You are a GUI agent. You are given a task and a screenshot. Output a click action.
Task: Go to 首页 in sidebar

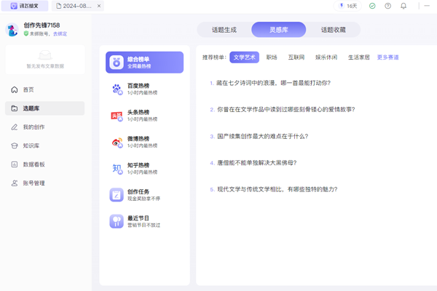28,89
